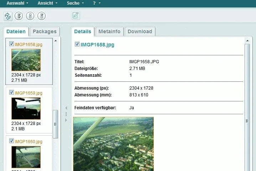This screenshot has width=256, height=171.
Task: Click the deselect all files icon
Action: 30,16
